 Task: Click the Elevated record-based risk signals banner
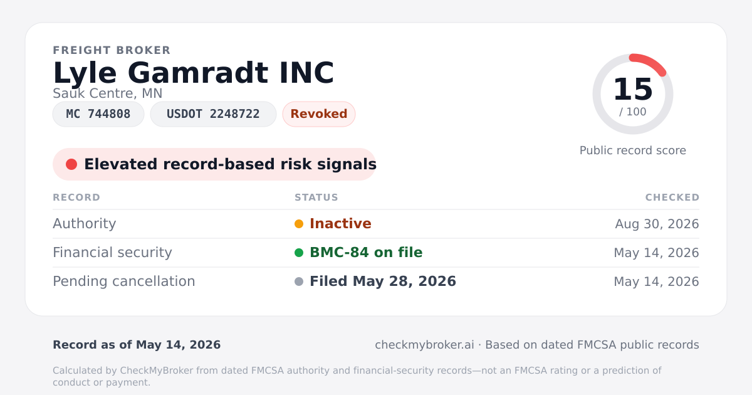pyautogui.click(x=214, y=164)
